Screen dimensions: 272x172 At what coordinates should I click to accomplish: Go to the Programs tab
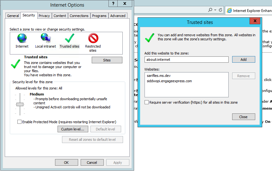[99, 16]
